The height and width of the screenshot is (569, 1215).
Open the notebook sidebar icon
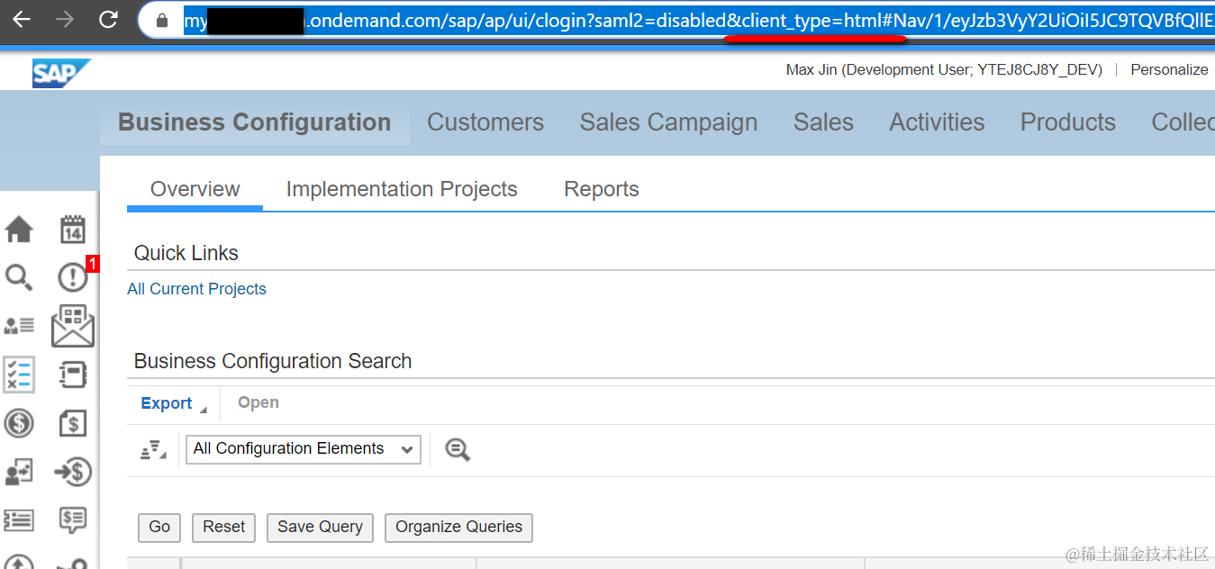73,375
